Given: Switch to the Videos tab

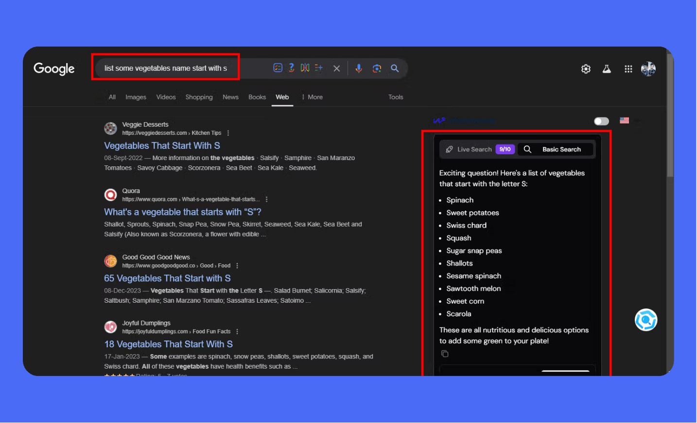Looking at the screenshot, I should [166, 97].
